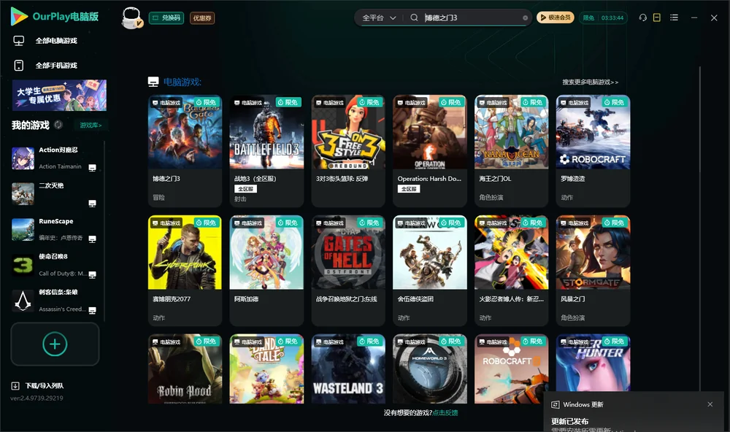Viewport: 730px width, 432px height.
Task: Click the refresh icon next to 我的游戏
Action: 58,125
